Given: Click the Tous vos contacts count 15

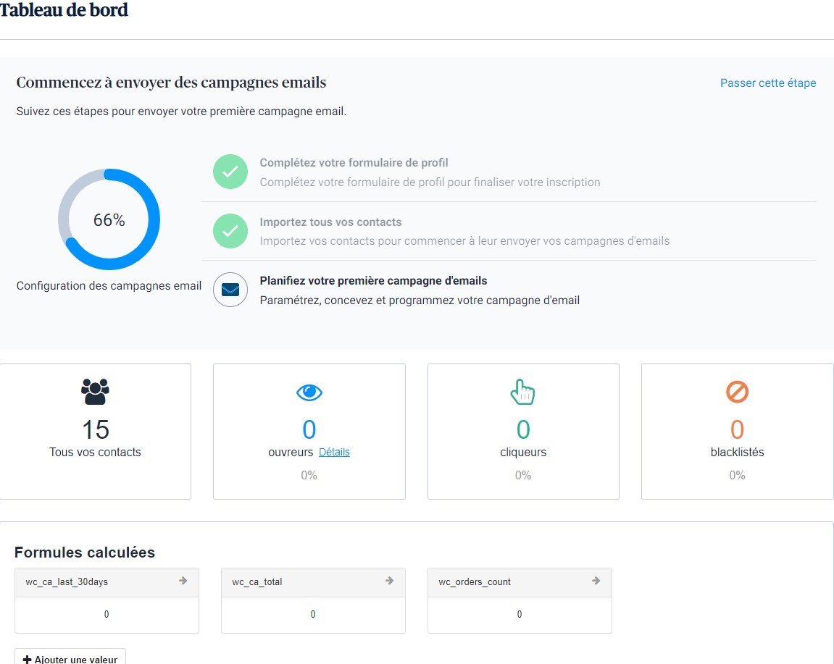Looking at the screenshot, I should coord(95,429).
